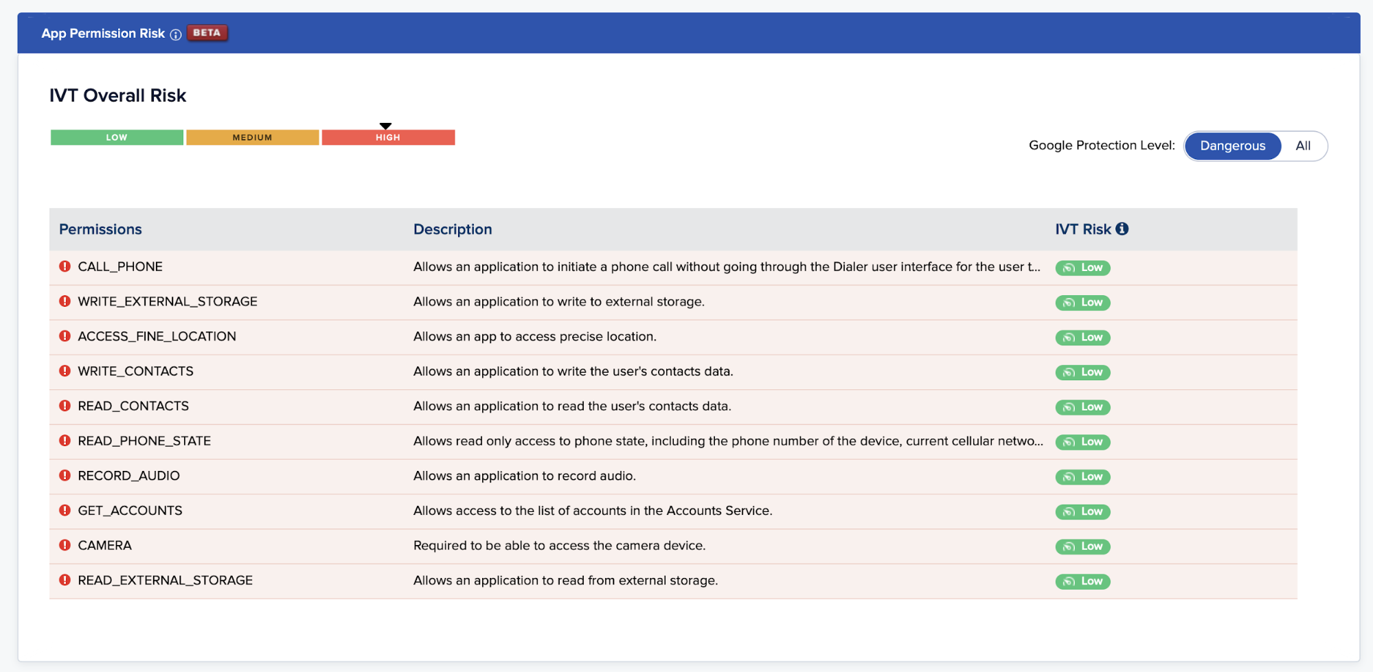The image size is (1373, 672).
Task: Click the alert icon next to GET_ACCOUNTS
Action: (x=64, y=510)
